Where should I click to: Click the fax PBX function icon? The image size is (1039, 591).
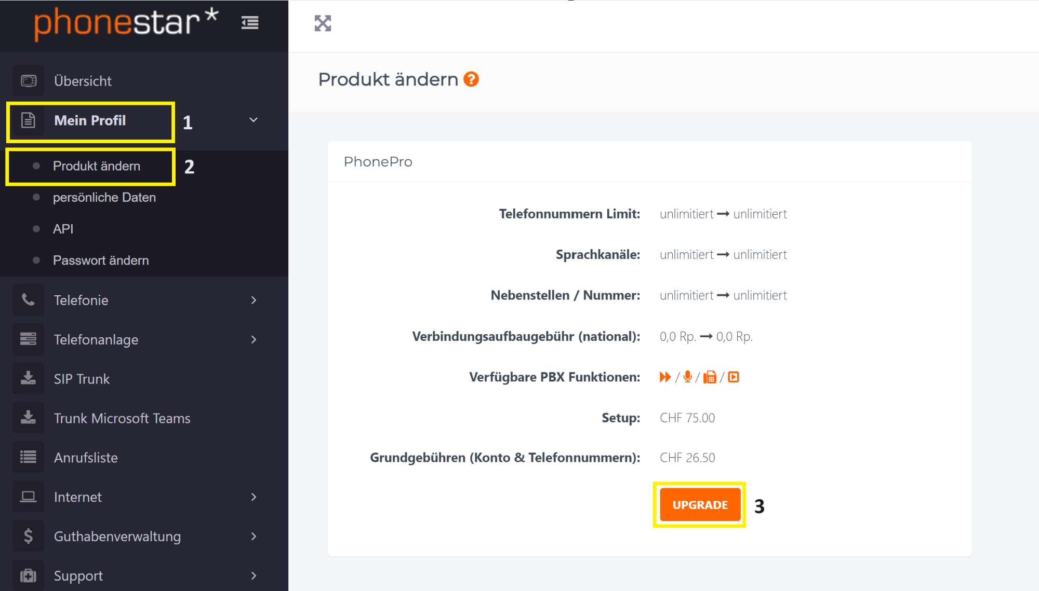tap(710, 377)
